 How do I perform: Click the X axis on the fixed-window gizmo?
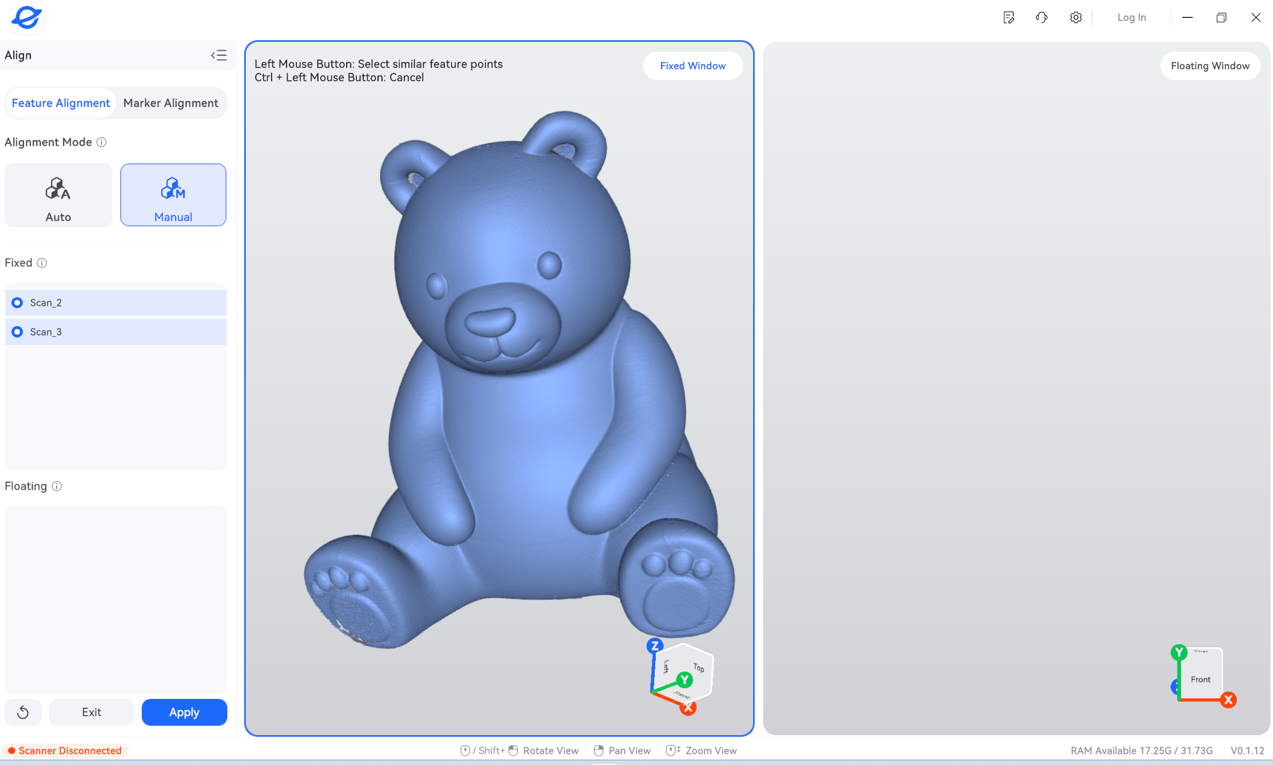coord(688,708)
